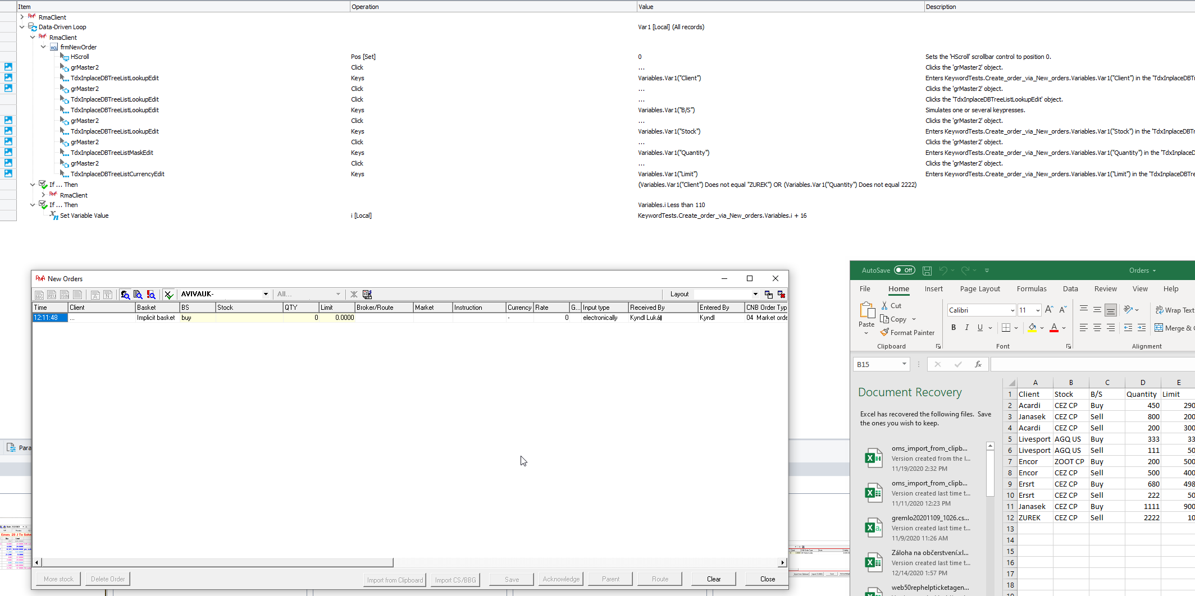Collapse the Data-Driven Loop tree node
Screen dimensions: 1195x596
coord(22,27)
